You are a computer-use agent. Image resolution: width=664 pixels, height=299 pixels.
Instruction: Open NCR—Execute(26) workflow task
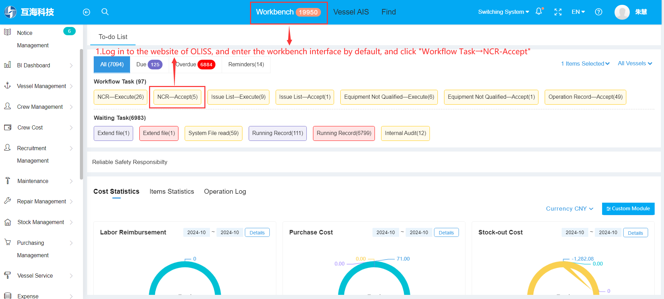[121, 97]
